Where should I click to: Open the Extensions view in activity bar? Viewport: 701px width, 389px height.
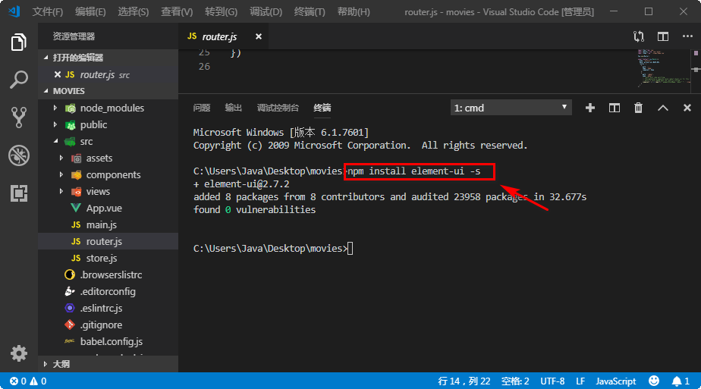(19, 193)
